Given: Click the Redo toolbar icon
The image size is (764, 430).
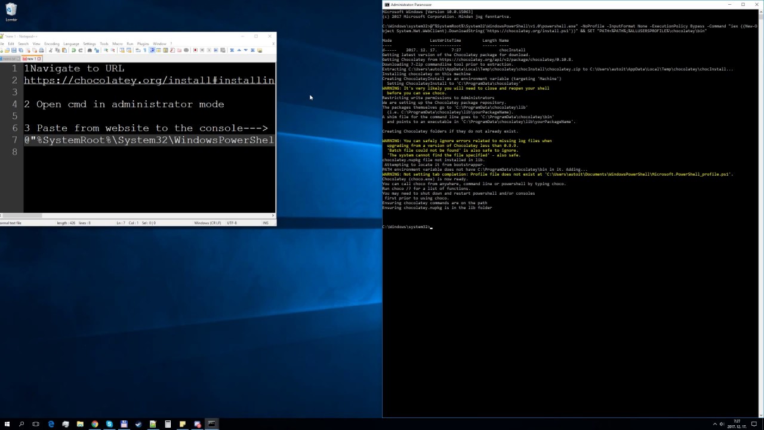Looking at the screenshot, I should pyautogui.click(x=81, y=50).
